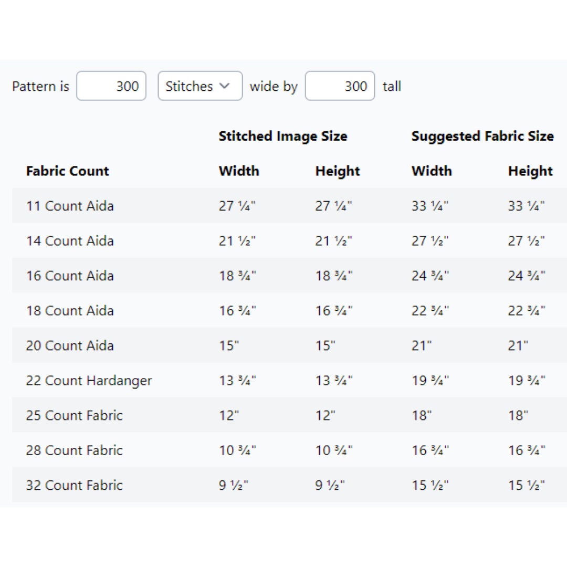
Task: Select the 22 Count Hardanger row
Action: [x=289, y=381]
